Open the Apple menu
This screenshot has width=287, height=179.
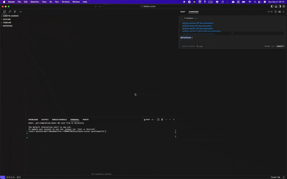4,2
